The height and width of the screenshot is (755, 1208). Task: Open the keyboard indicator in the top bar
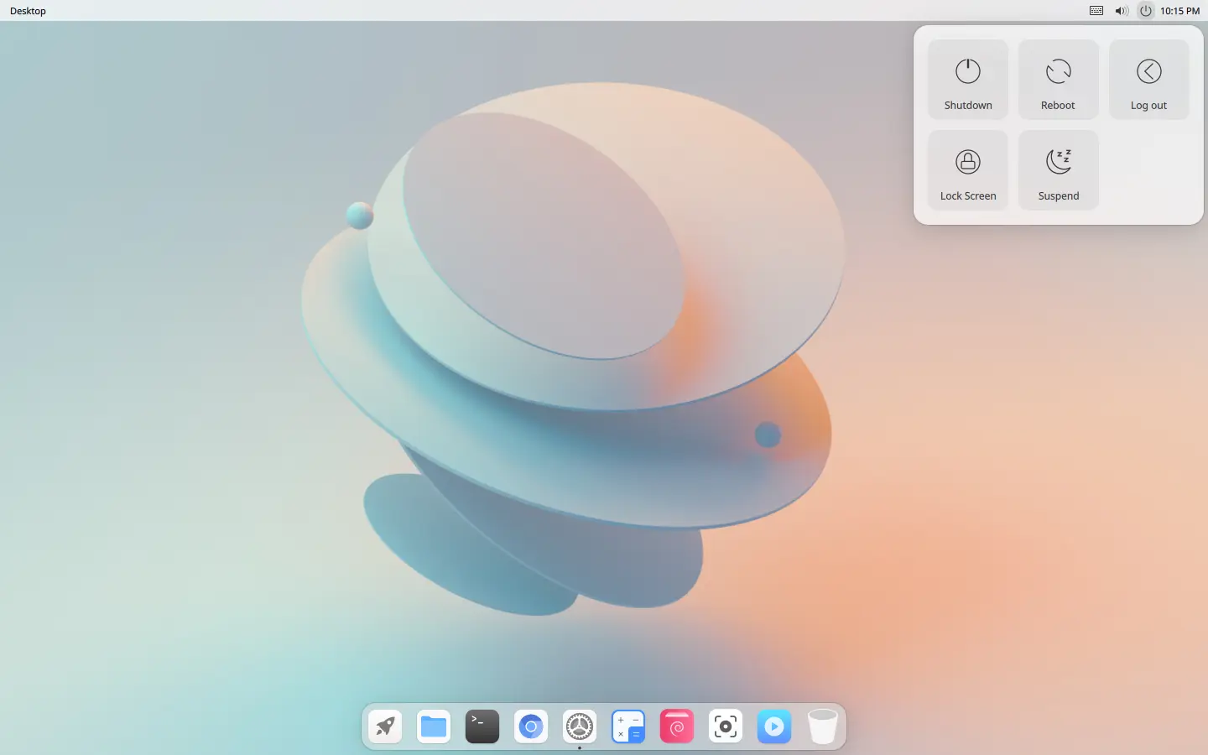1096,11
